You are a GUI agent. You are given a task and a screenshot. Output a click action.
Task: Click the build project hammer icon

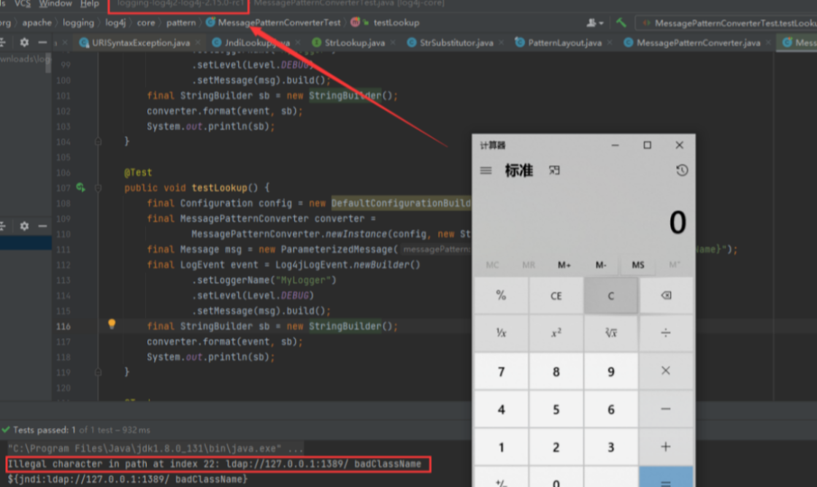coord(621,23)
